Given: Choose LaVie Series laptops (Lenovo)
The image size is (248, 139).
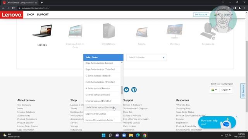Looking at the screenshot, I should click(102, 107).
